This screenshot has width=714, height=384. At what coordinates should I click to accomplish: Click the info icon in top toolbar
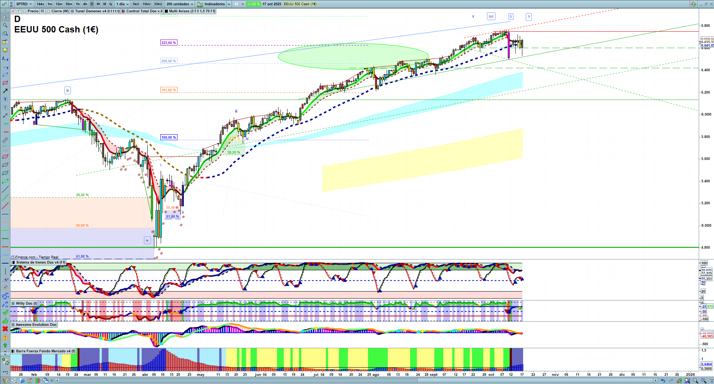236,4
